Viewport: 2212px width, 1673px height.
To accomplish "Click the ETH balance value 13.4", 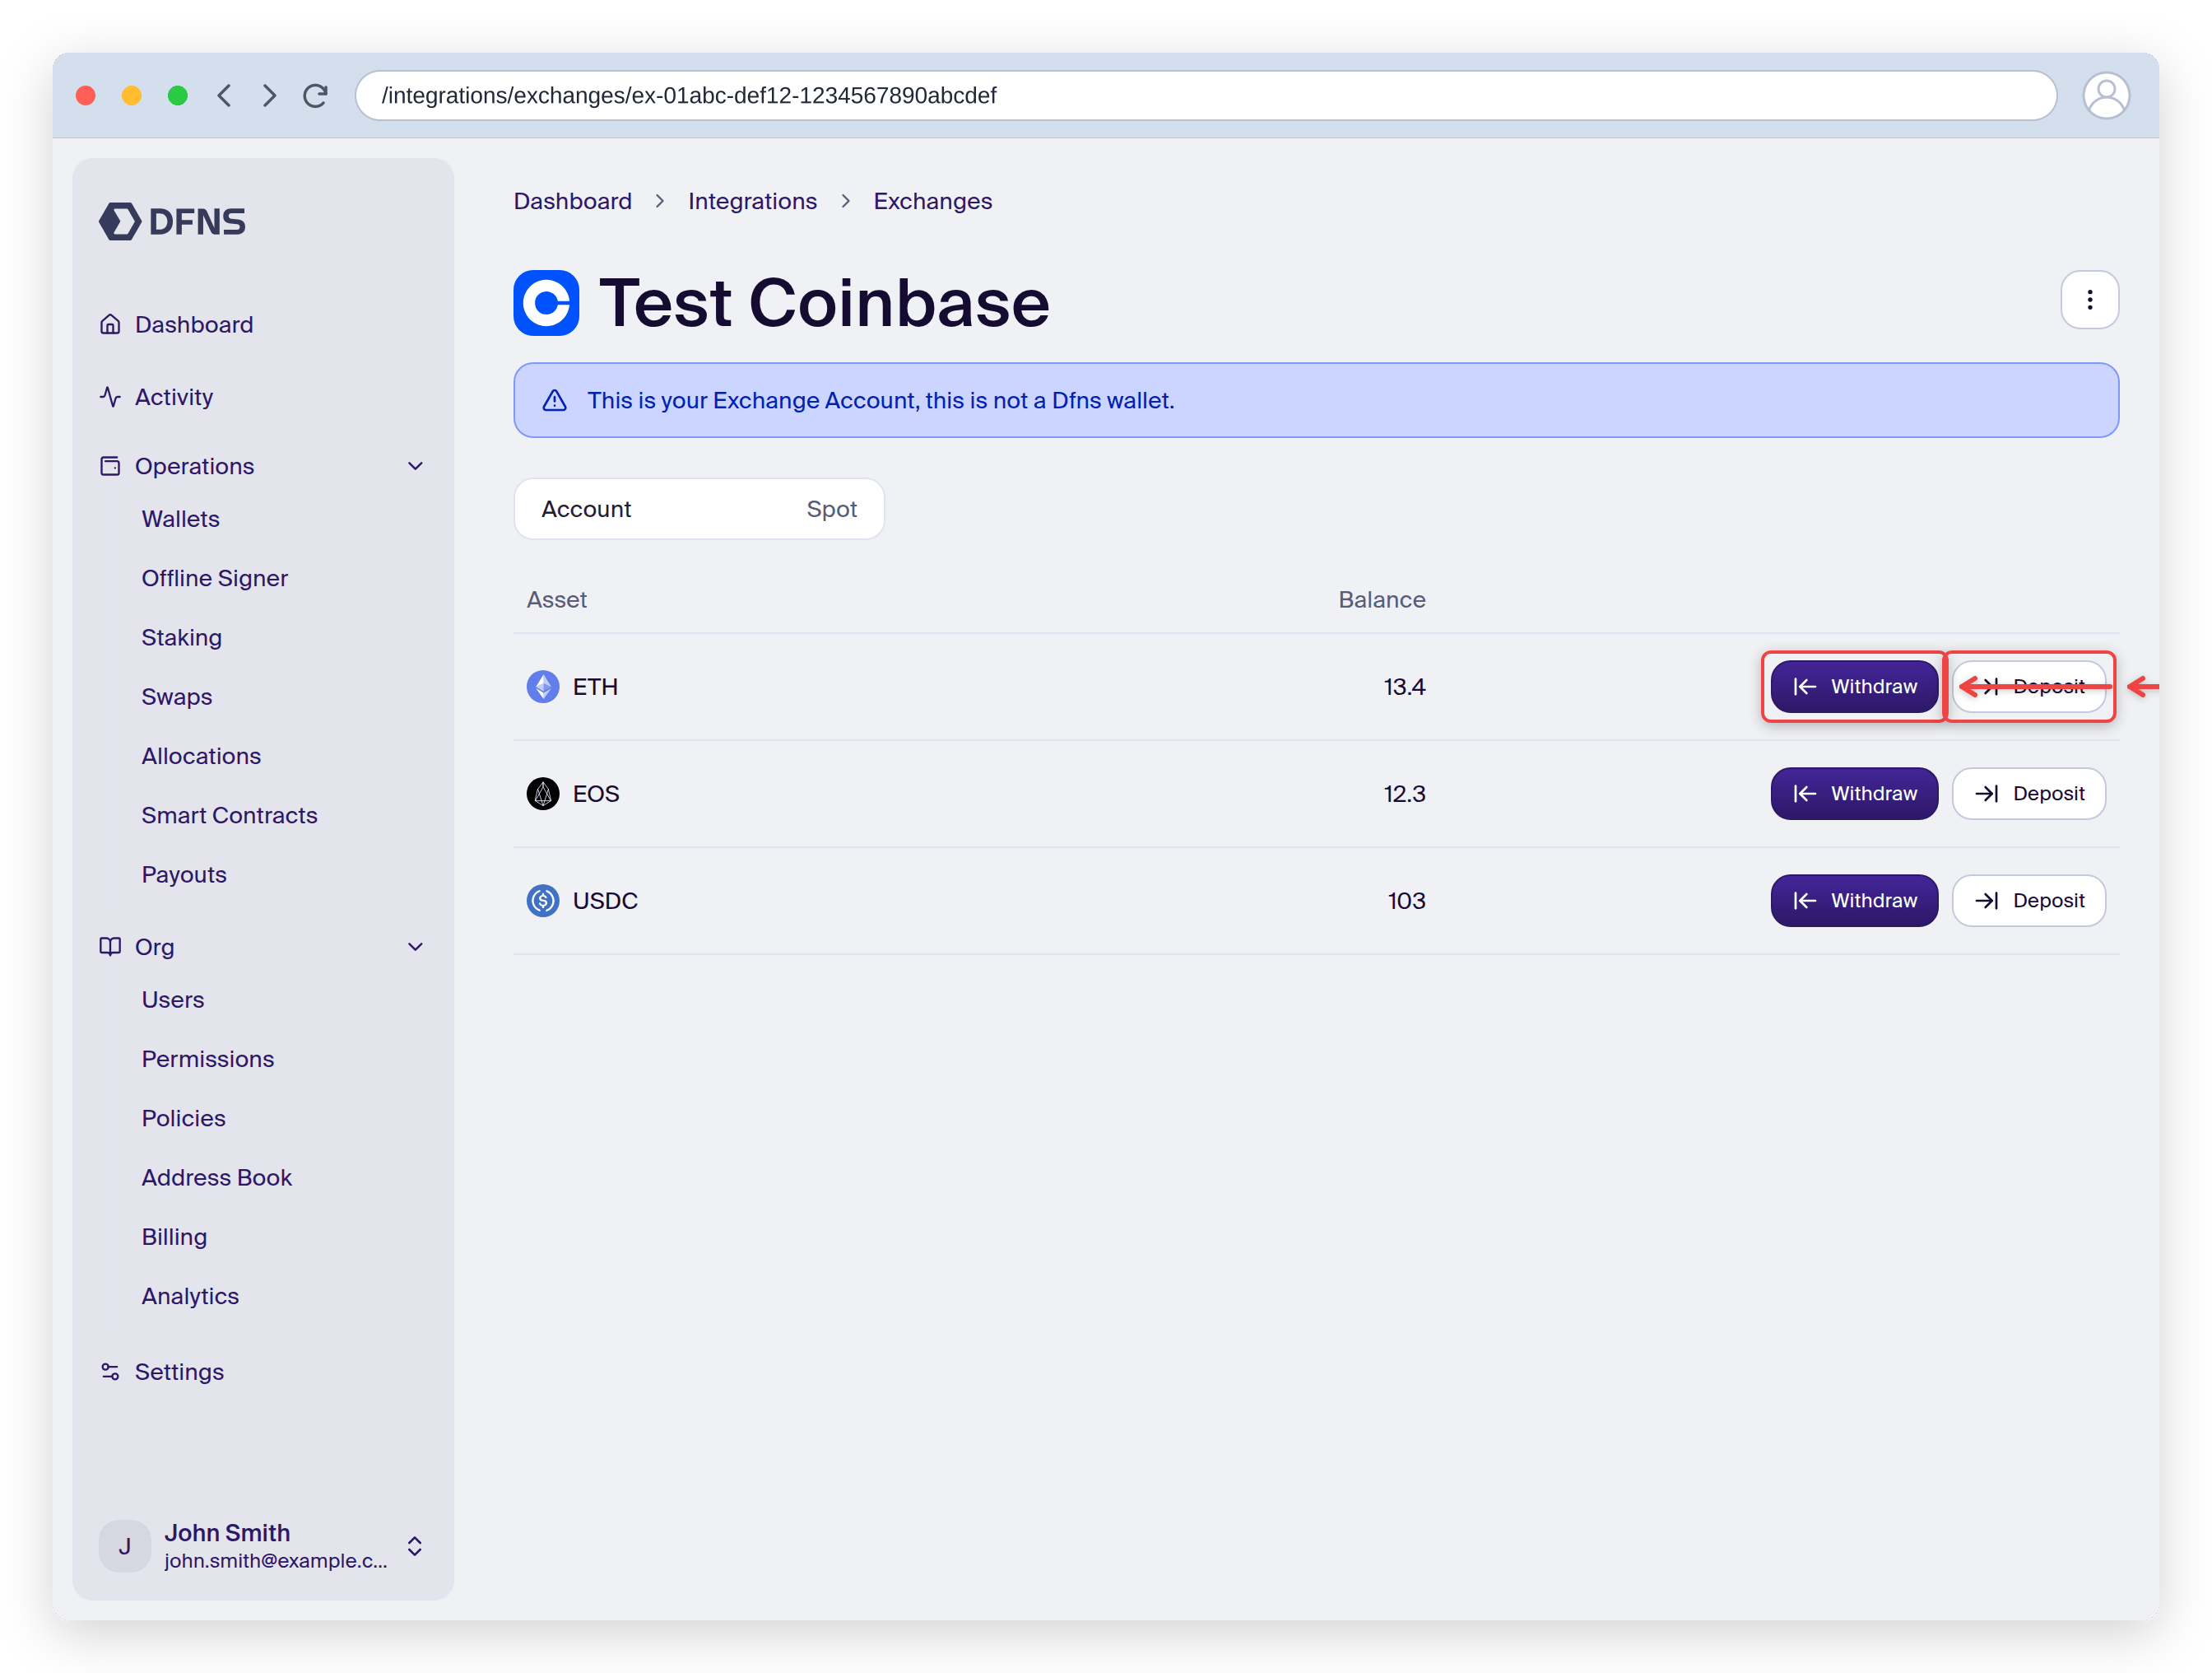I will [1404, 687].
